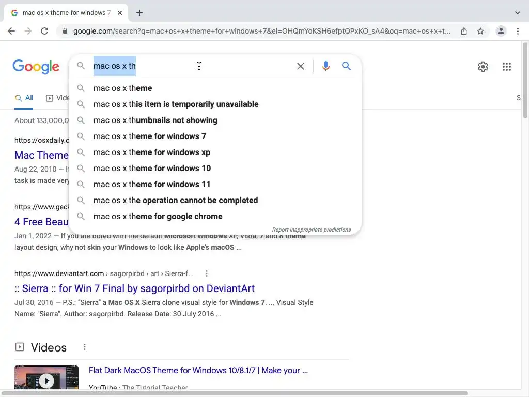
Task: Open Chrome's three-dot menu
Action: pyautogui.click(x=518, y=31)
